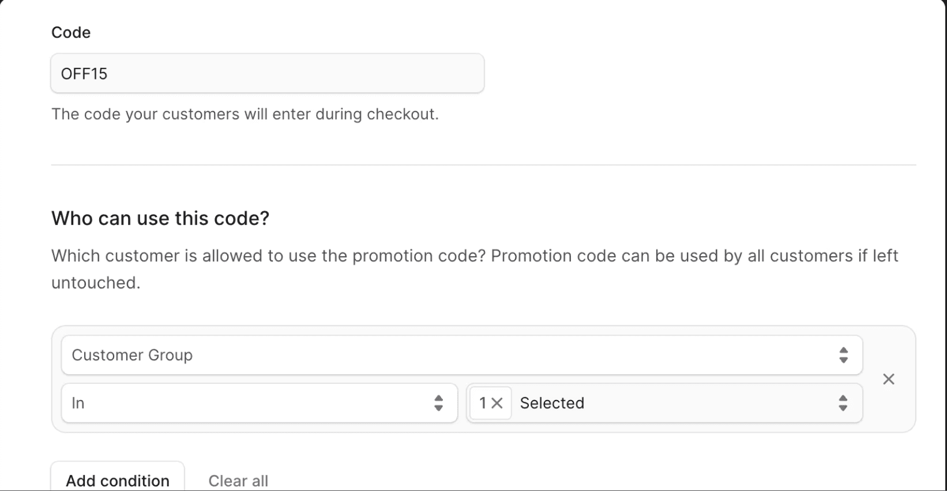
Task: Open the Customer Group attribute dropdown
Action: click(450, 355)
